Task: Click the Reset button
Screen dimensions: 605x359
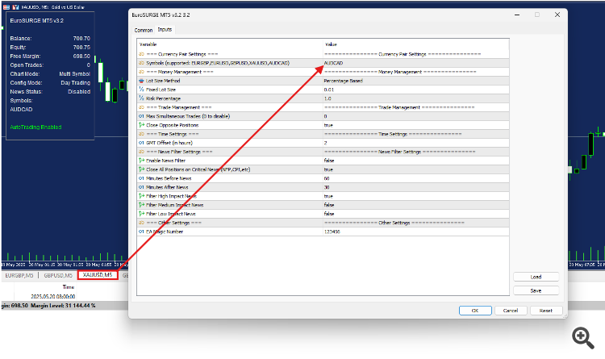Action: coord(546,311)
